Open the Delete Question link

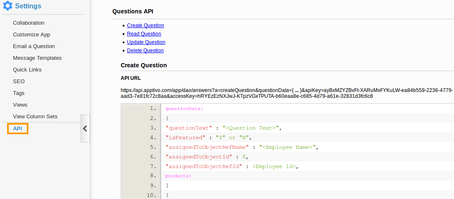pyautogui.click(x=145, y=51)
